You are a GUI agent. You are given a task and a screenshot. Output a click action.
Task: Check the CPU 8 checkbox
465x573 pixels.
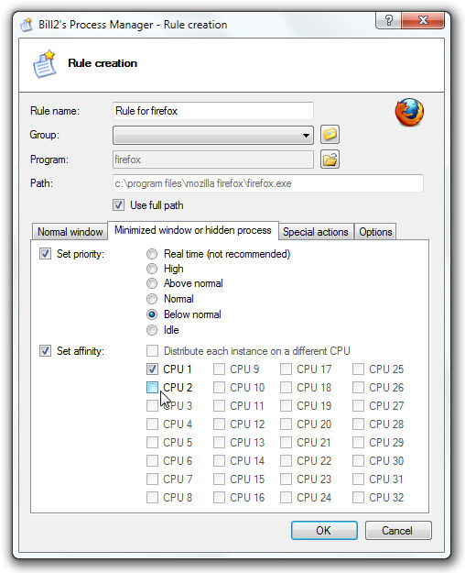(x=152, y=497)
